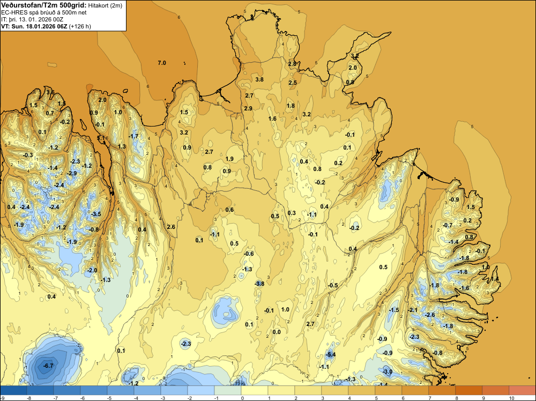Click the '-2.3' value in the blue cold pocket beside '0.1'
536x401 pixels.
(185, 344)
